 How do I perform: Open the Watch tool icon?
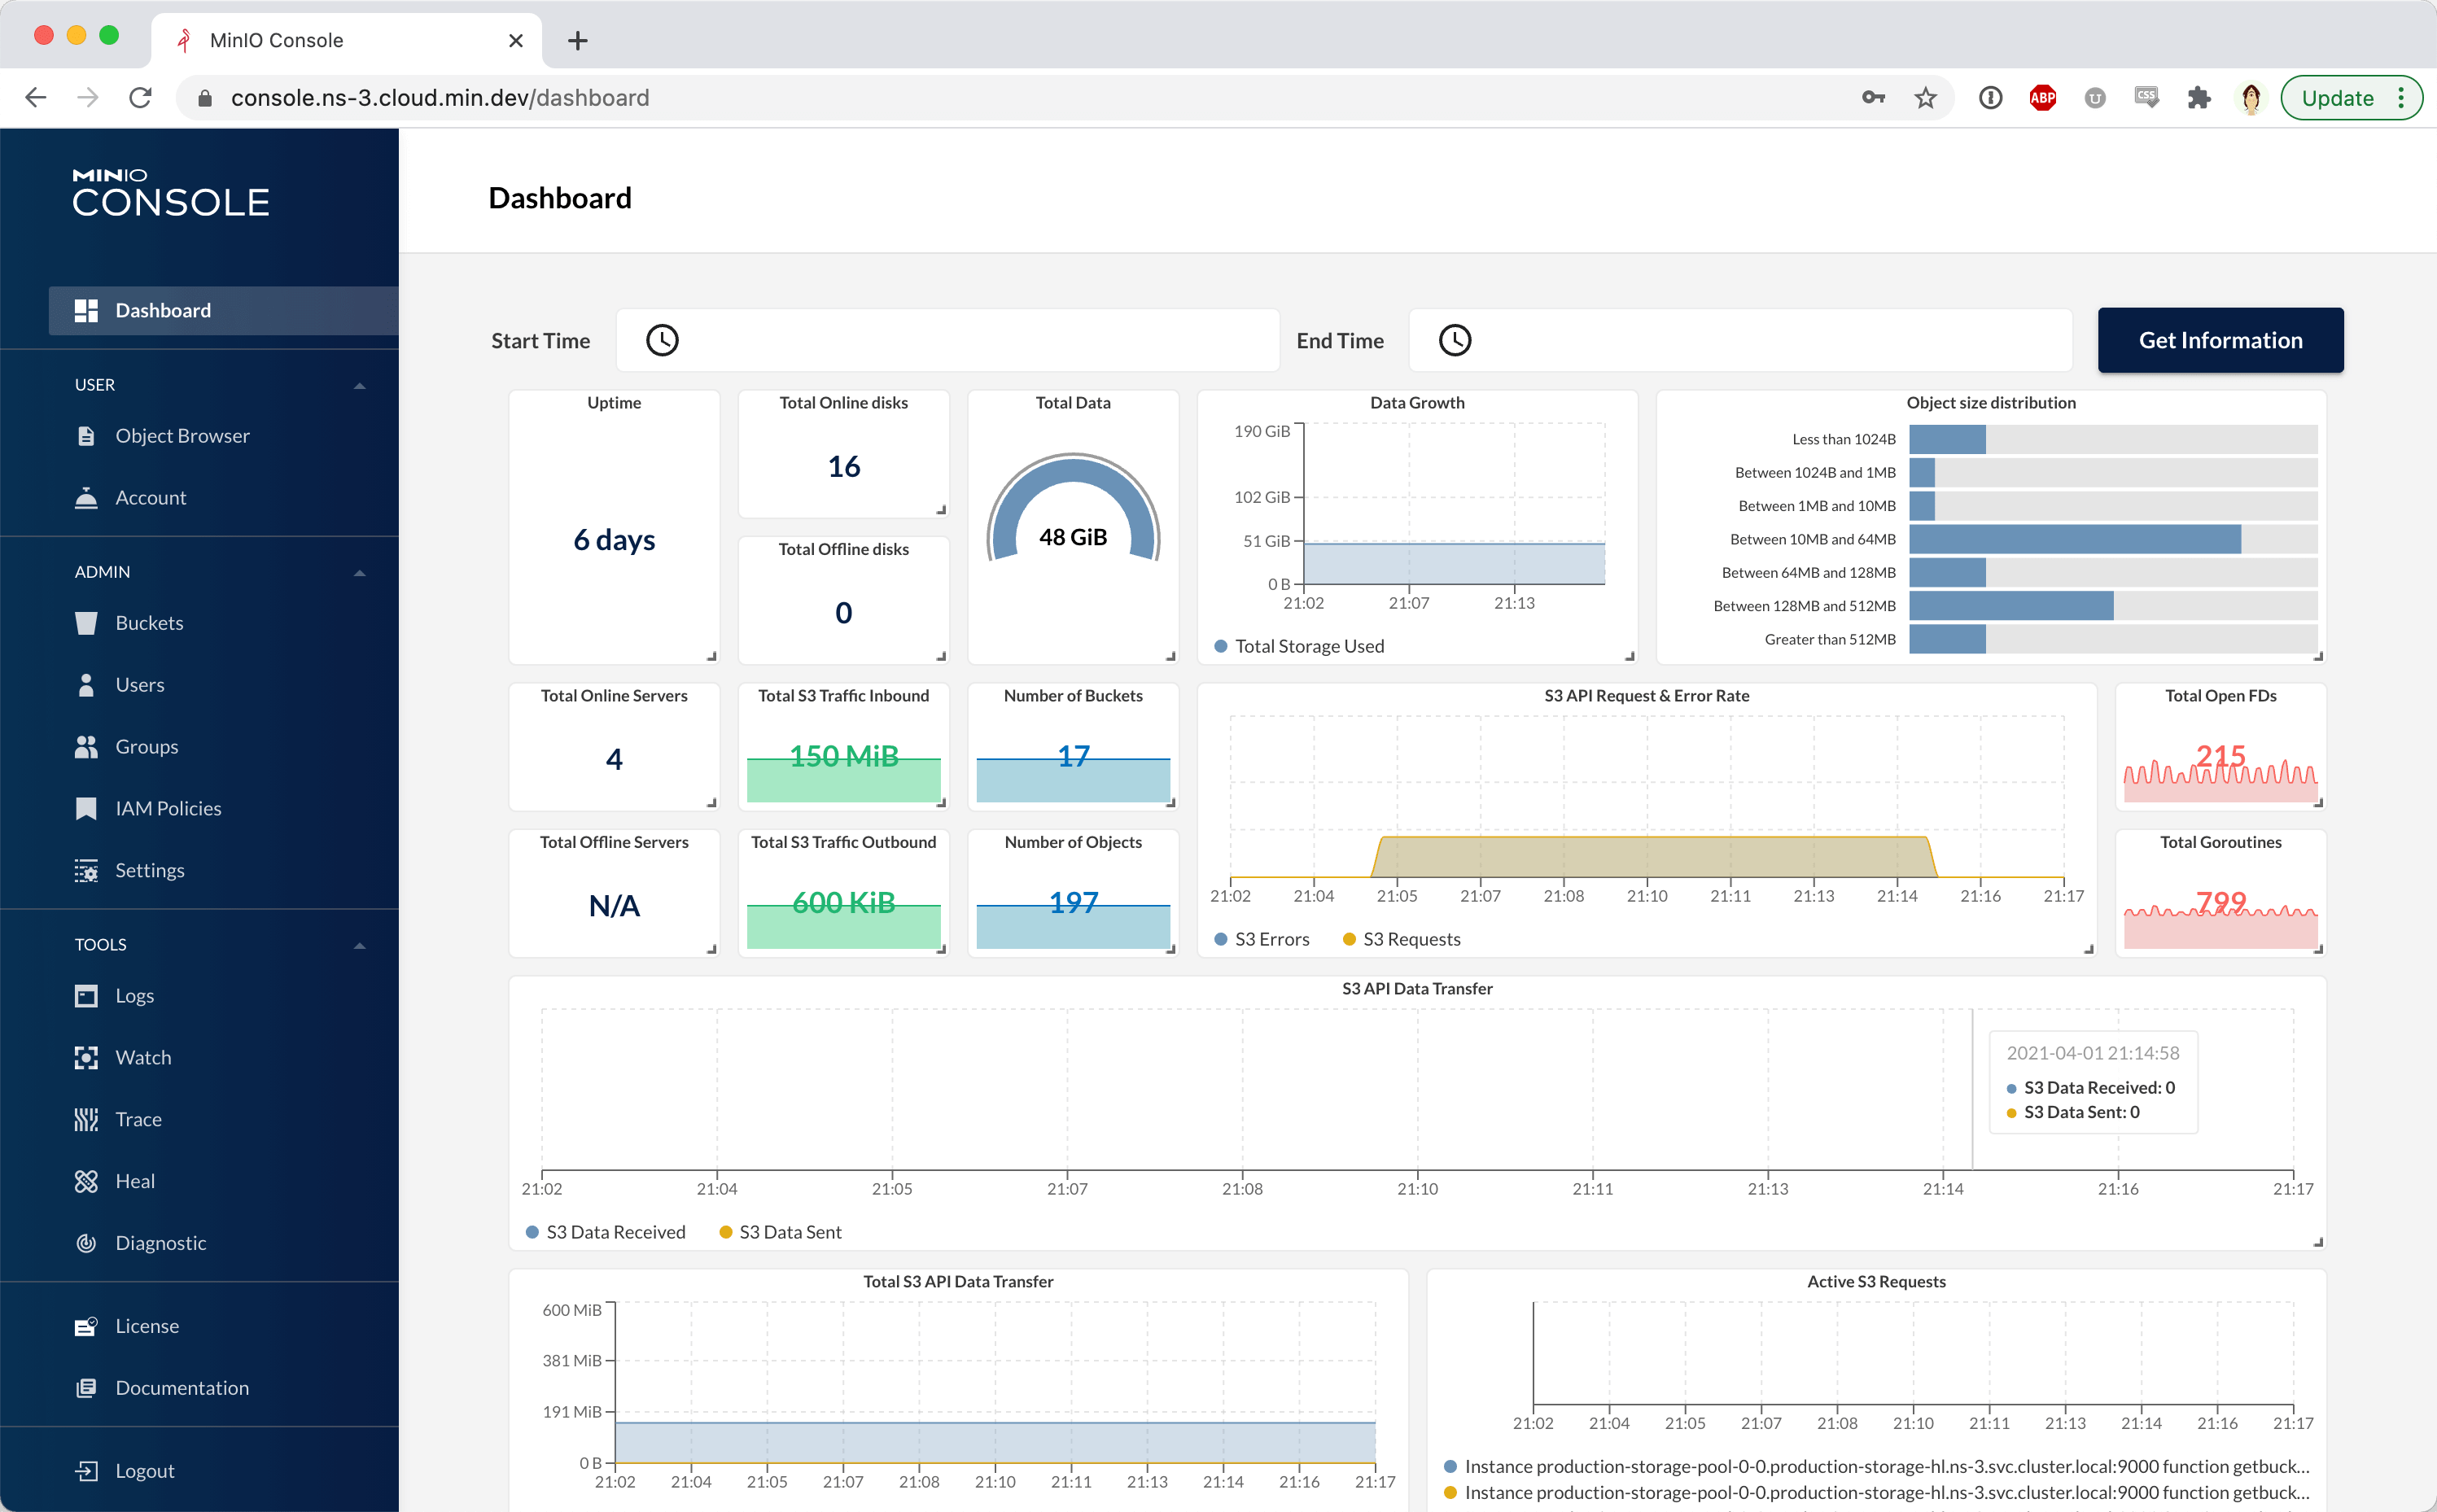point(86,1057)
